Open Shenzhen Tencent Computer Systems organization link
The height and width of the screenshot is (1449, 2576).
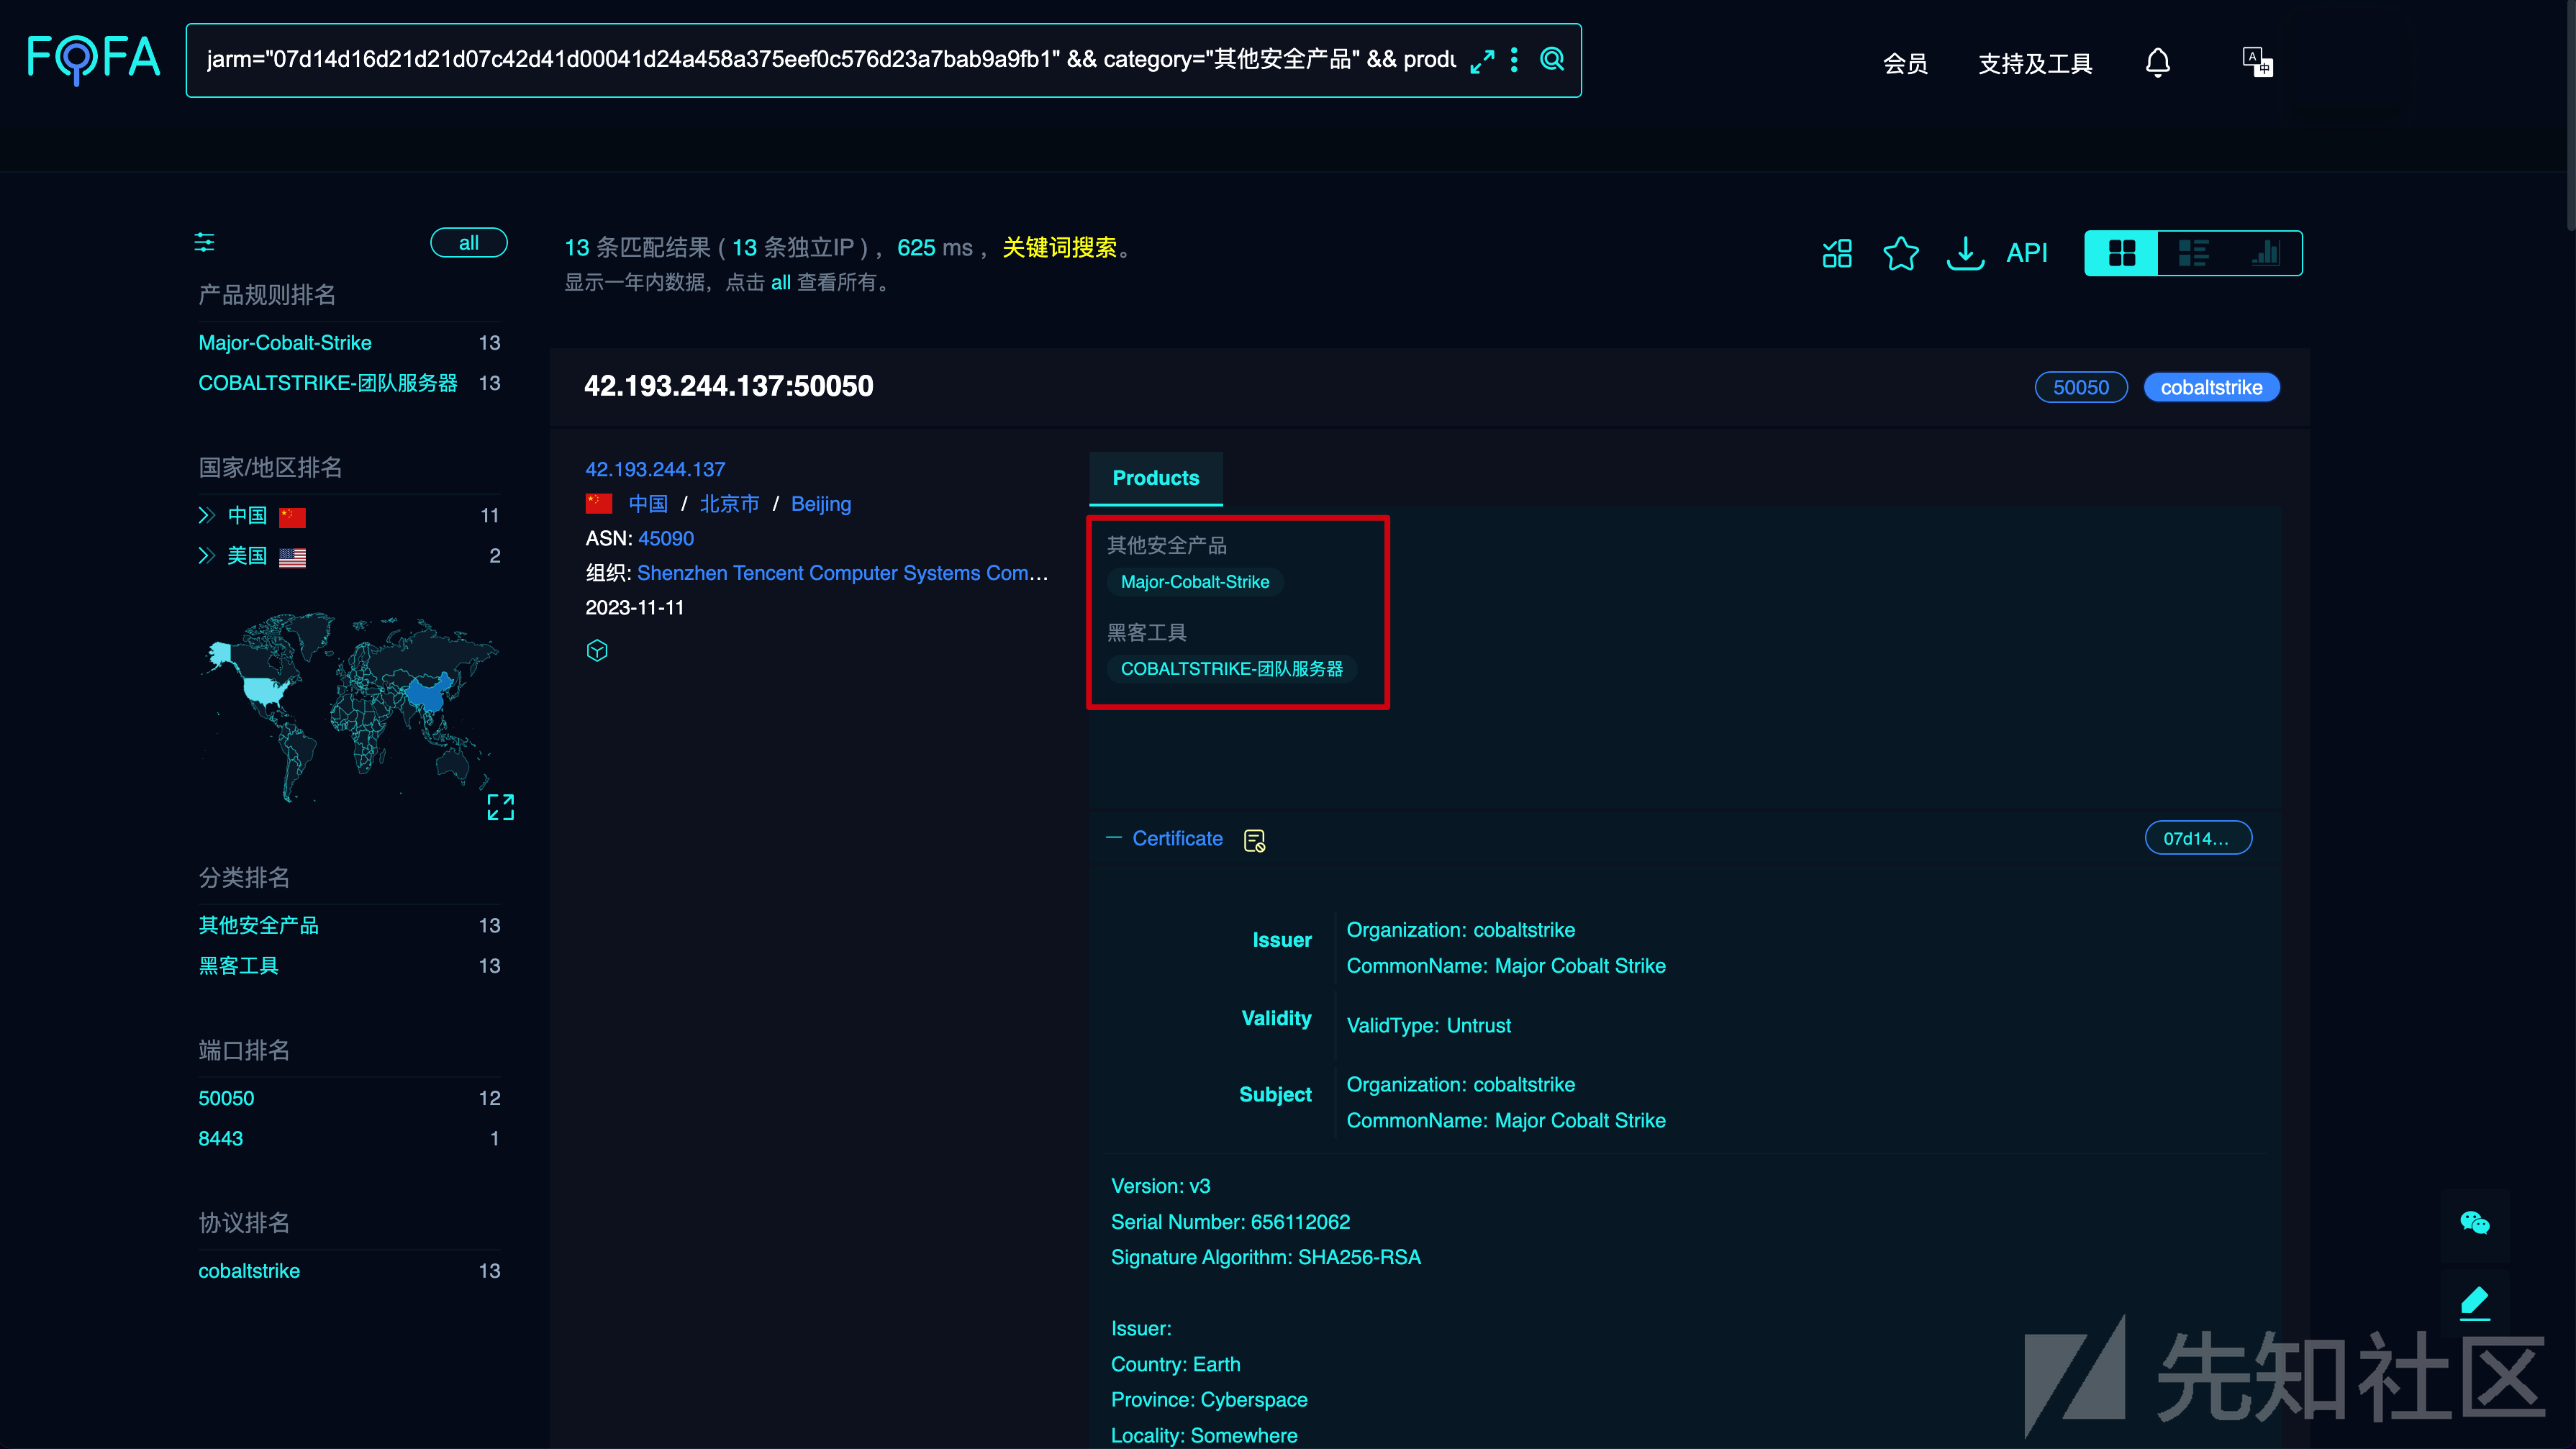pos(842,573)
